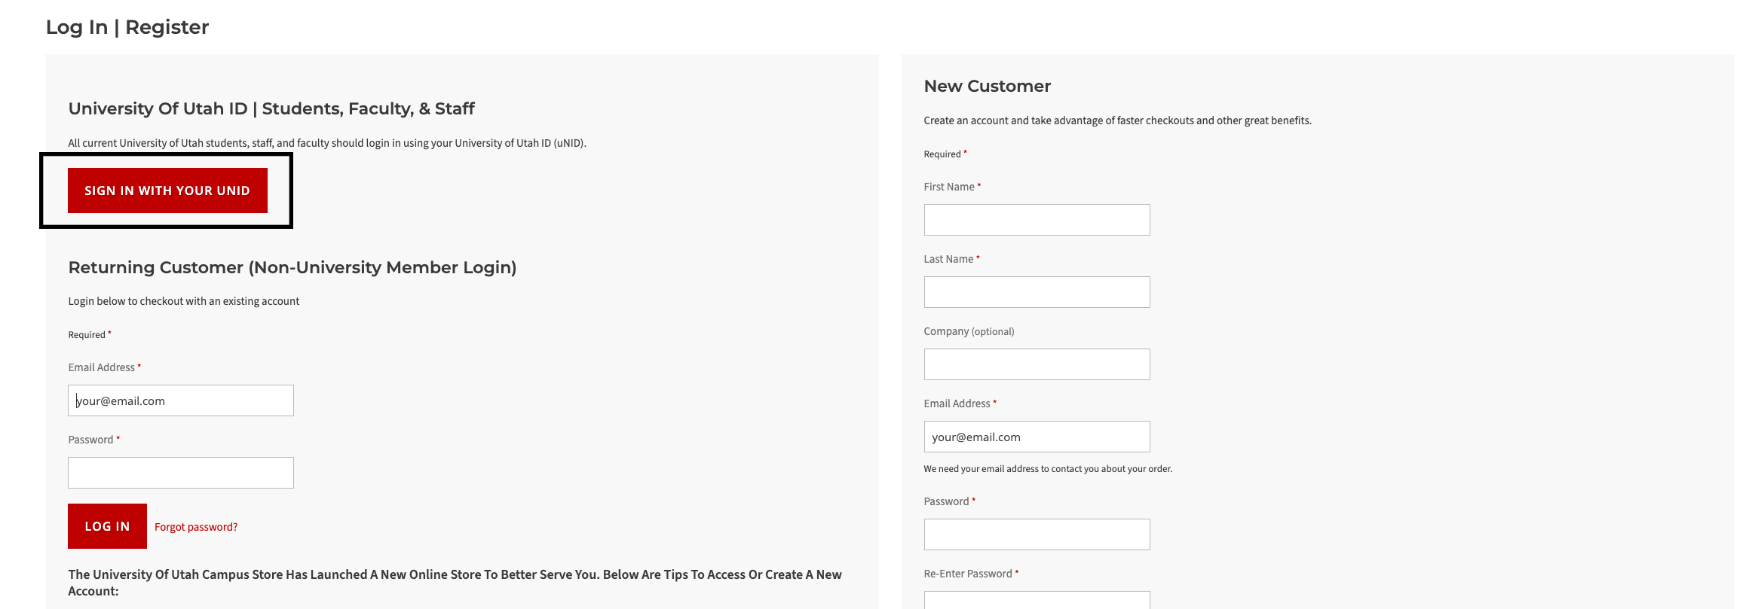Click the Re-Enter Password input box
Image resolution: width=1764 pixels, height=609 pixels.
pyautogui.click(x=1037, y=600)
